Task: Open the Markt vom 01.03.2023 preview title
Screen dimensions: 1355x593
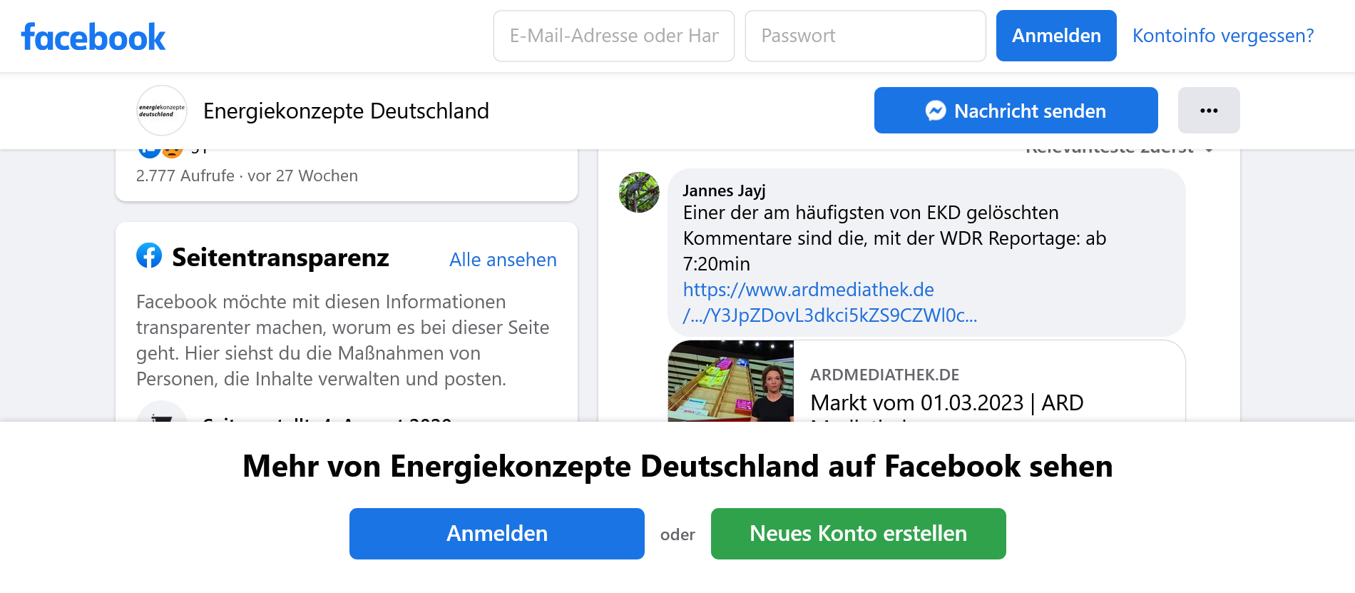Action: (946, 402)
